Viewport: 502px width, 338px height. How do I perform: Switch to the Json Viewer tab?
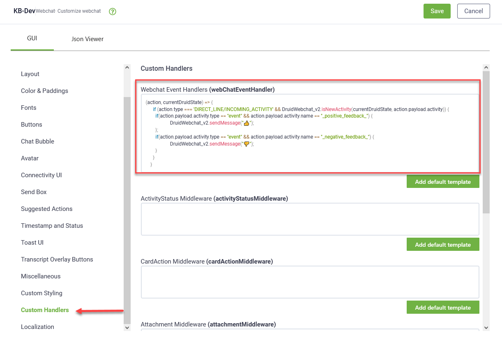click(x=88, y=39)
